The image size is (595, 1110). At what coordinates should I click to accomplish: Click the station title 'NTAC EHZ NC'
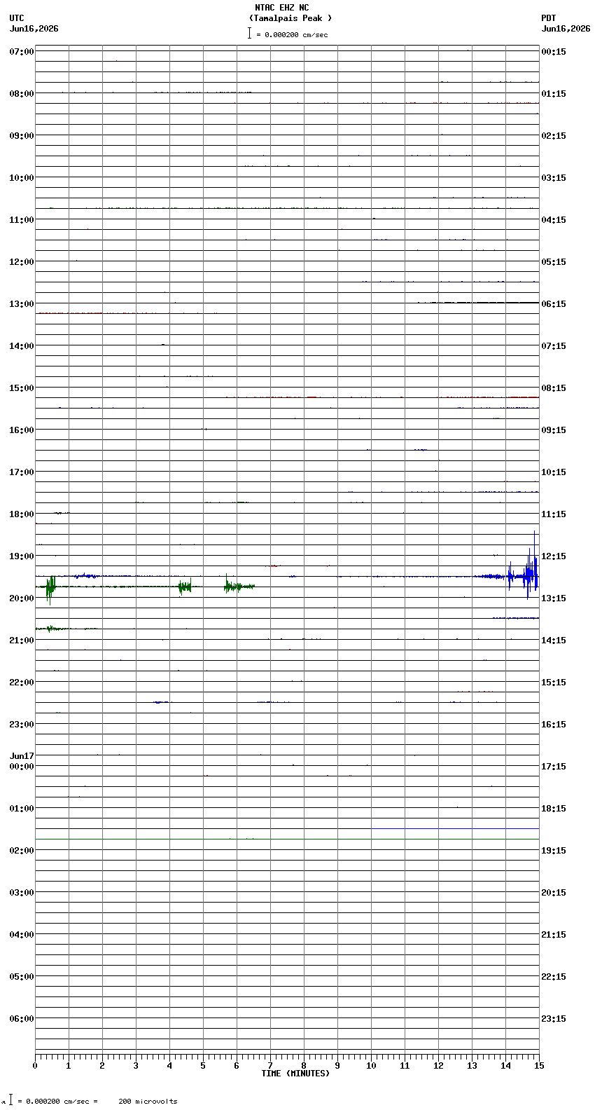(x=281, y=8)
